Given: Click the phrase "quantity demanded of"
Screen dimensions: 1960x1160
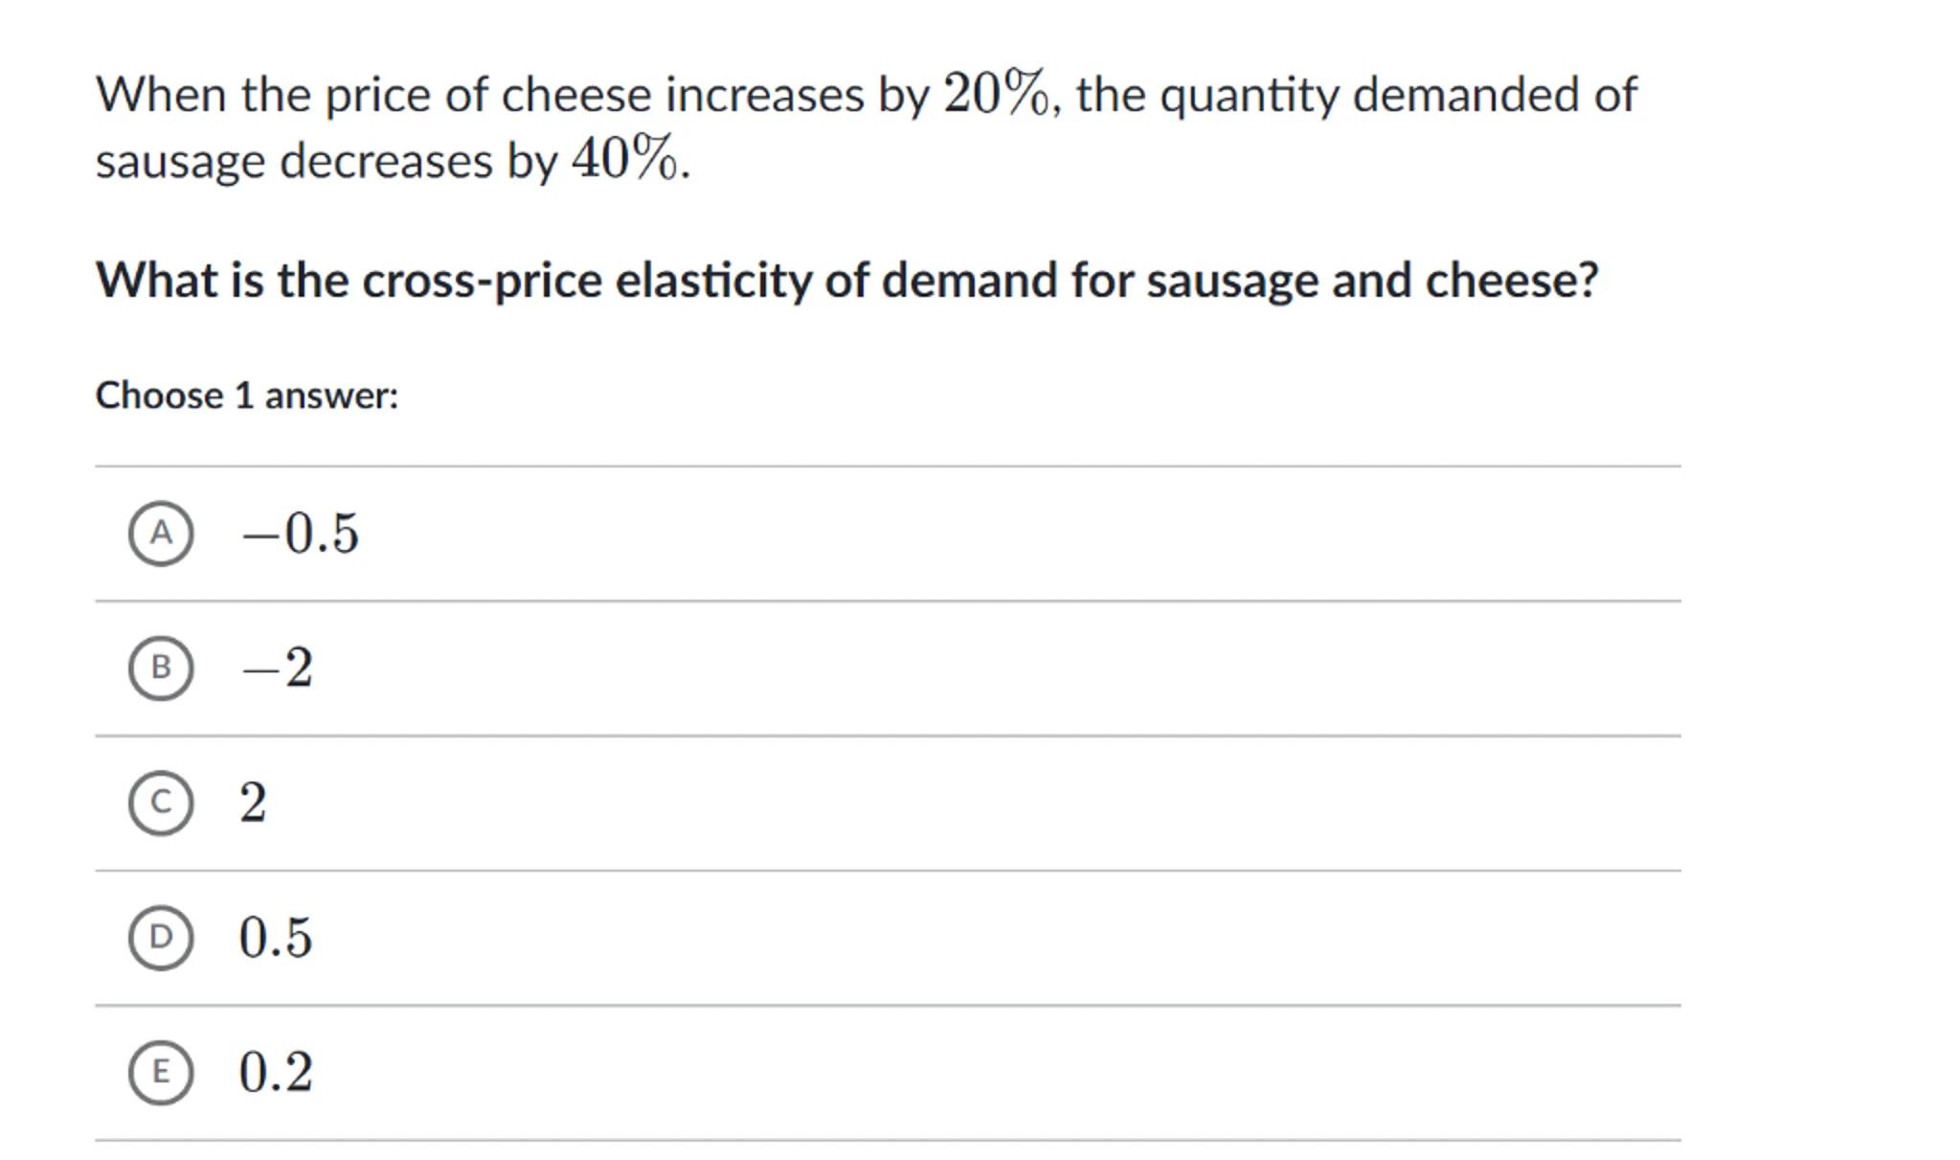Looking at the screenshot, I should tap(1398, 96).
